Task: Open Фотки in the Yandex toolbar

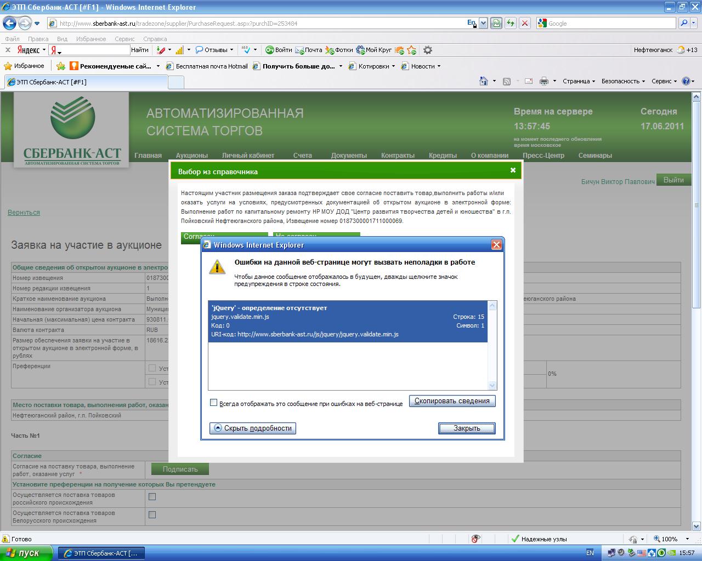Action: [339, 50]
